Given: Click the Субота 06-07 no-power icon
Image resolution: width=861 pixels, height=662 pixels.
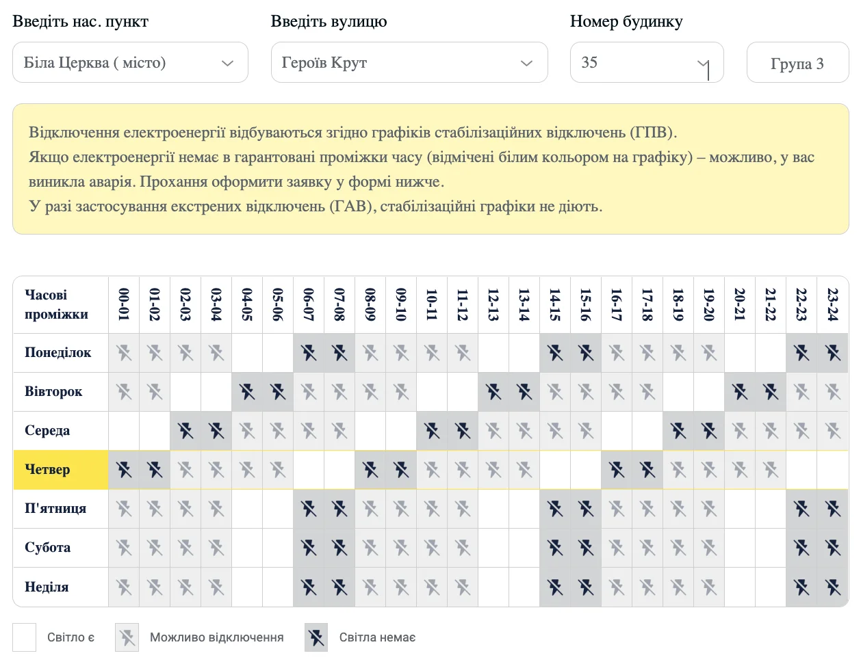Looking at the screenshot, I should click(x=309, y=548).
